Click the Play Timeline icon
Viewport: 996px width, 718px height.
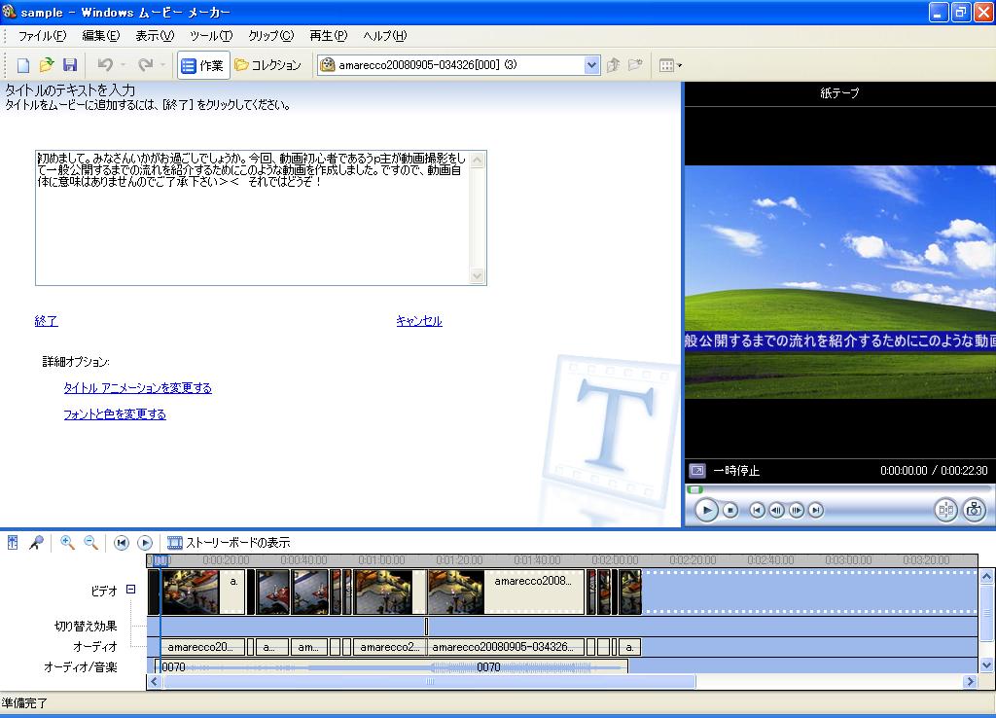145,543
